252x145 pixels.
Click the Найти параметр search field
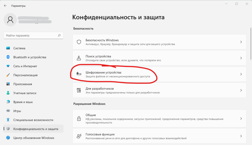pos(34,35)
